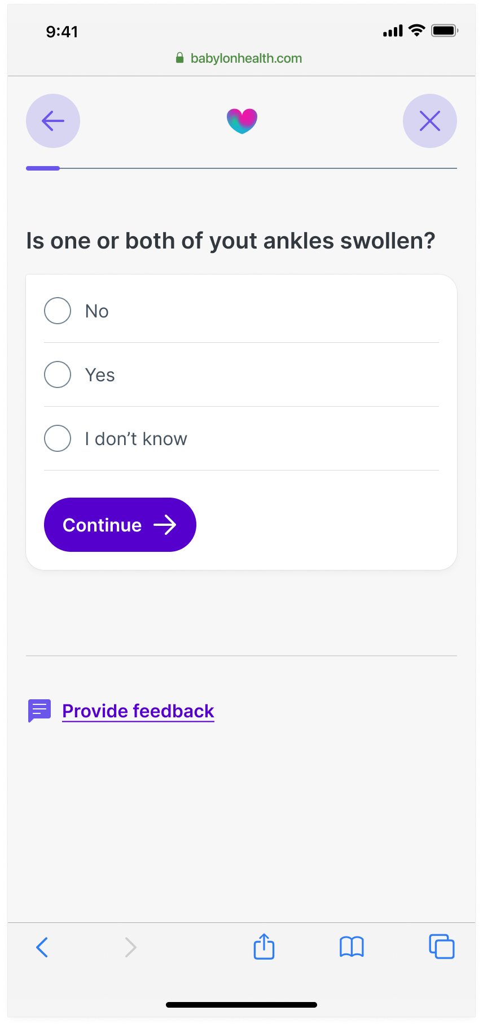Tap the Babylon heart logo
Viewport: 483px width, 1028px height.
point(242,120)
